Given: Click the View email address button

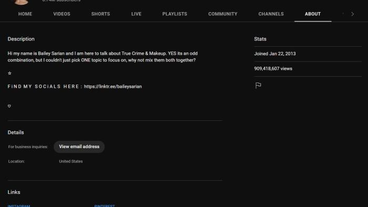Looking at the screenshot, I should pyautogui.click(x=79, y=147).
